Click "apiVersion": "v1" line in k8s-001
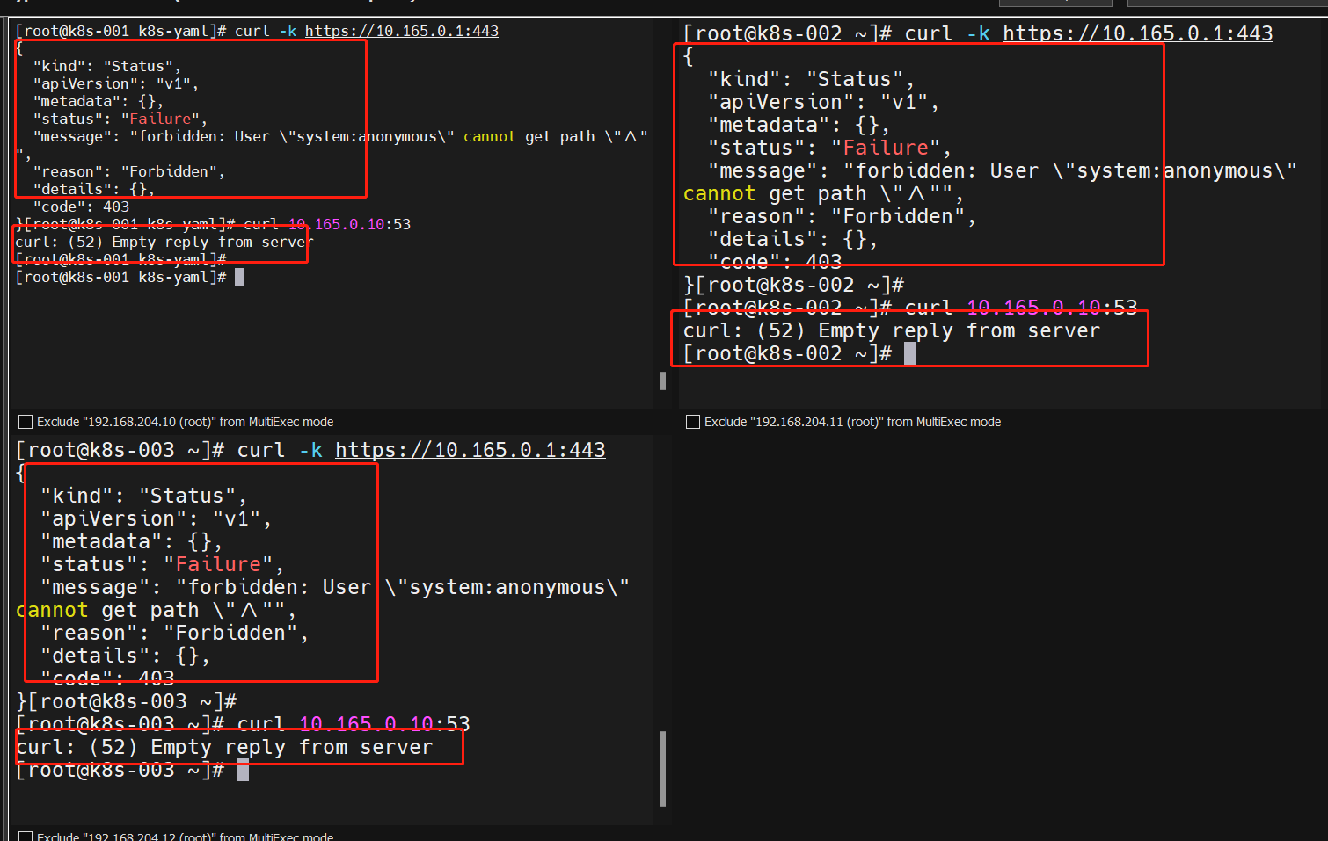This screenshot has height=841, width=1328. pos(115,83)
